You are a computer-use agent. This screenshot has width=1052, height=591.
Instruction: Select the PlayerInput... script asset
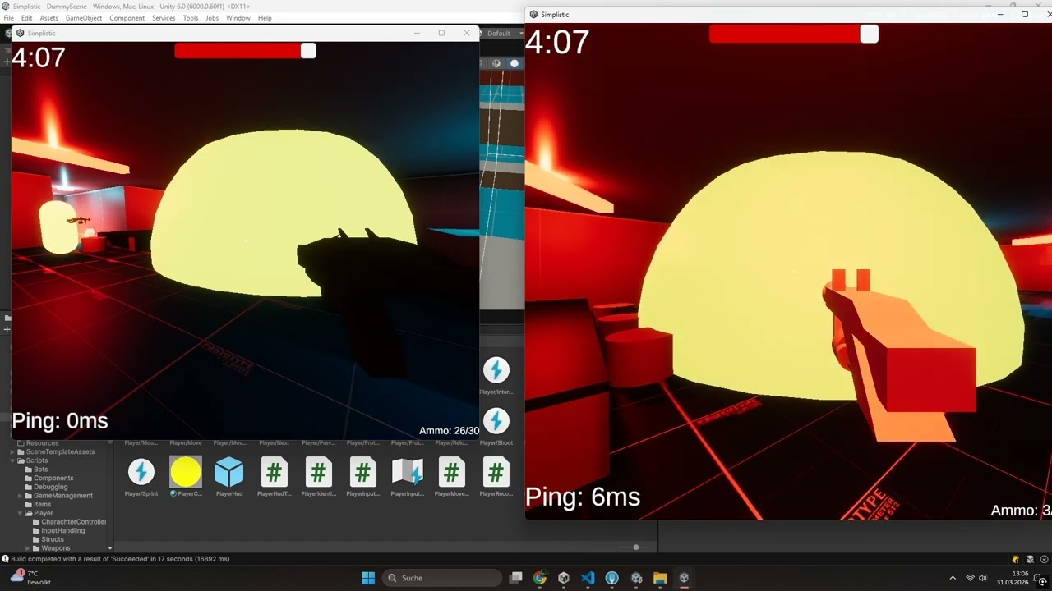point(362,477)
